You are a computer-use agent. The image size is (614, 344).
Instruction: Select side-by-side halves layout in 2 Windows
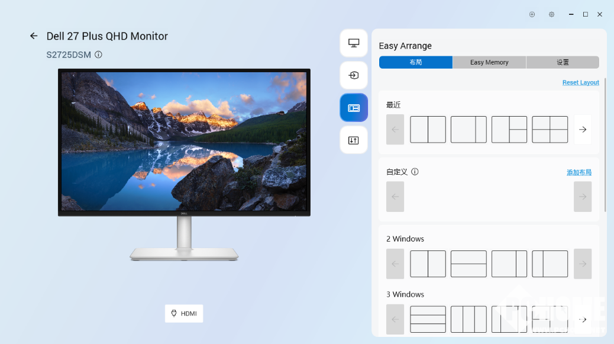[x=428, y=263]
